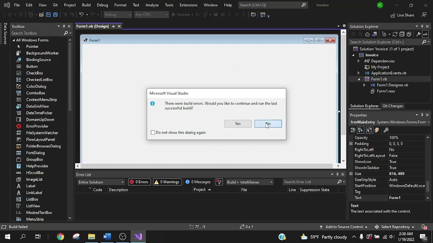This screenshot has width=433, height=243.
Task: Open the Analyze menu
Action: point(152,5)
